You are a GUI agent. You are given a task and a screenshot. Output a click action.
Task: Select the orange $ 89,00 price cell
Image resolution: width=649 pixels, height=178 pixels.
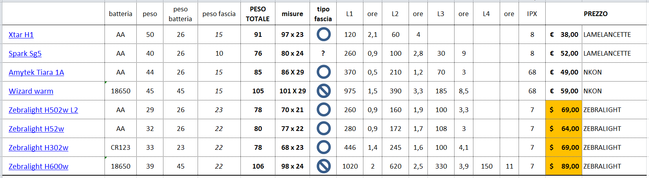[564, 166]
